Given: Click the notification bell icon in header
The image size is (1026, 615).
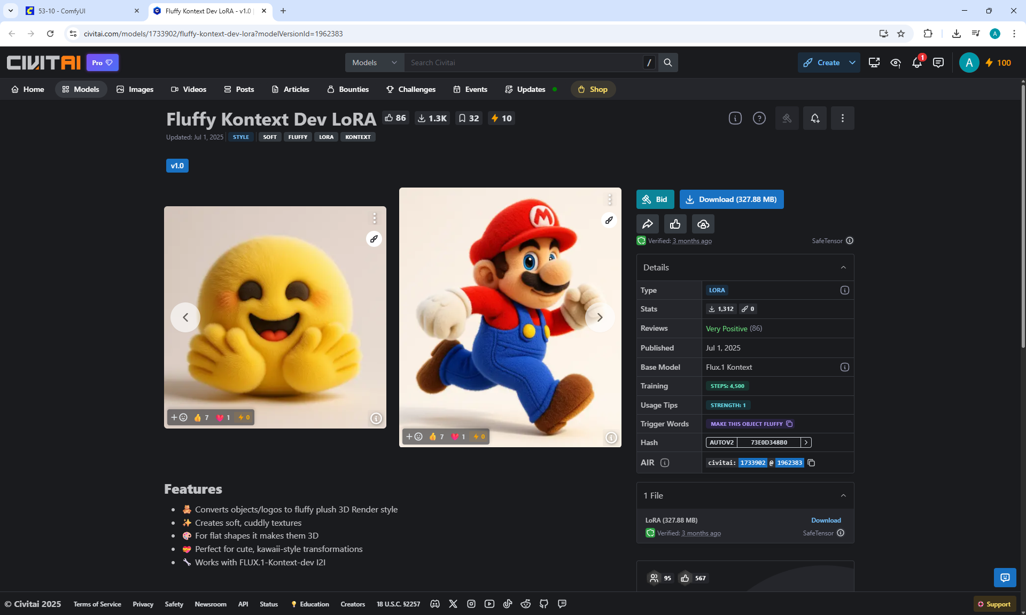Looking at the screenshot, I should (x=917, y=63).
